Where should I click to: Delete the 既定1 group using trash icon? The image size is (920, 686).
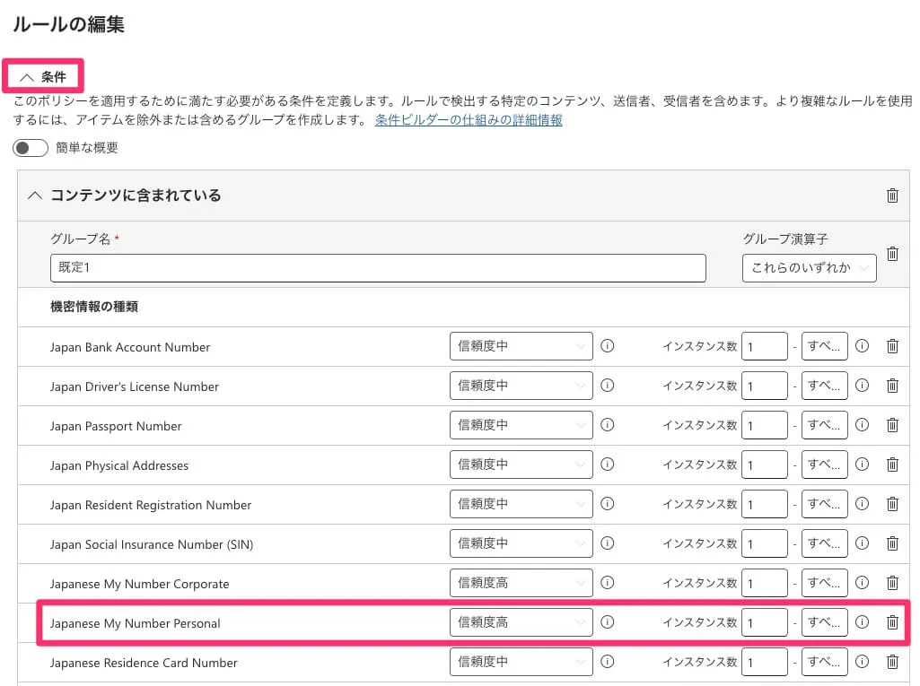click(x=892, y=254)
